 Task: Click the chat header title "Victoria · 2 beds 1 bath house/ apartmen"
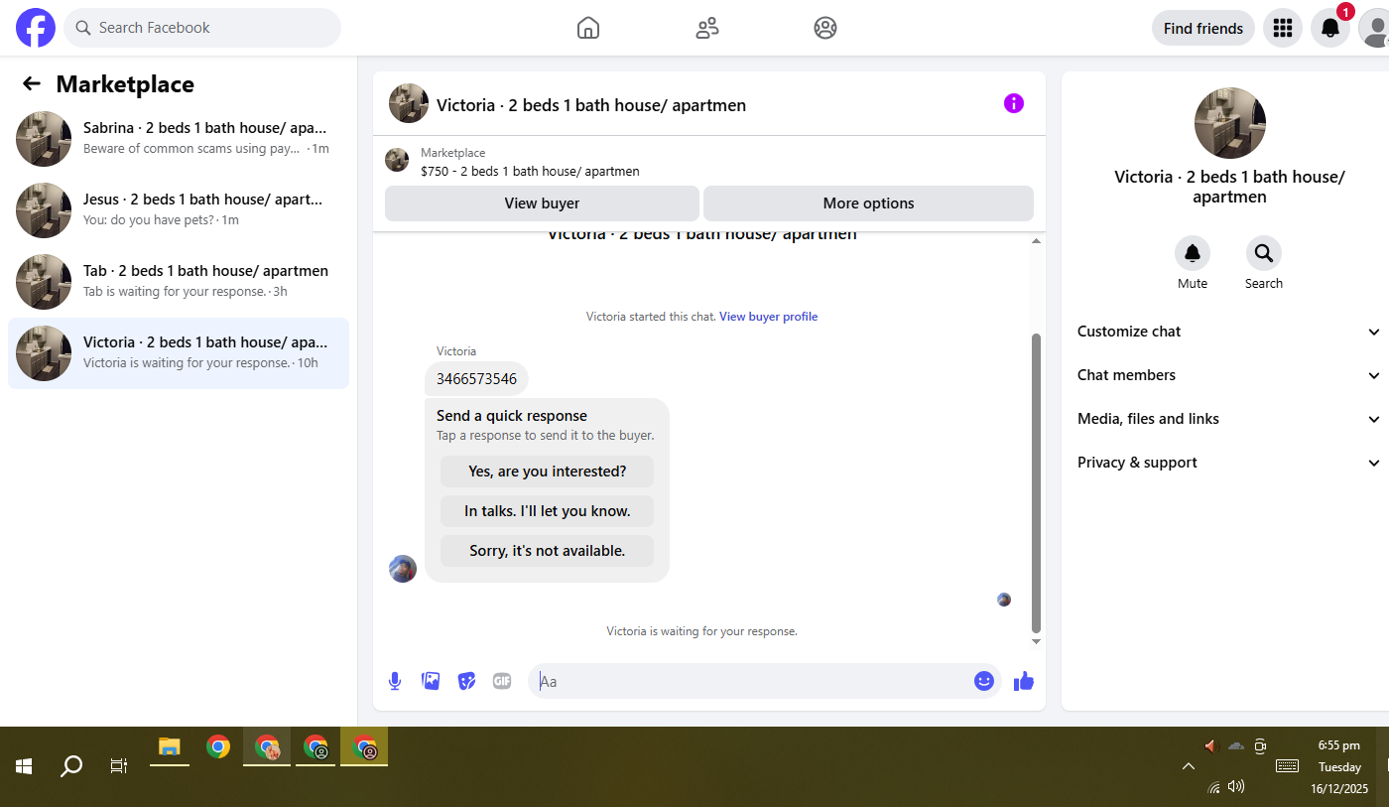pos(591,105)
